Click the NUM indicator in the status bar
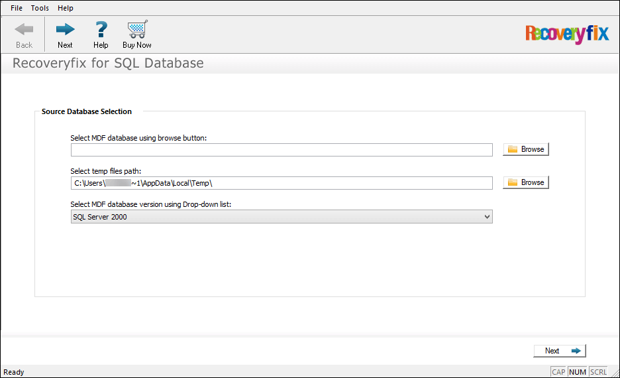 [x=578, y=372]
